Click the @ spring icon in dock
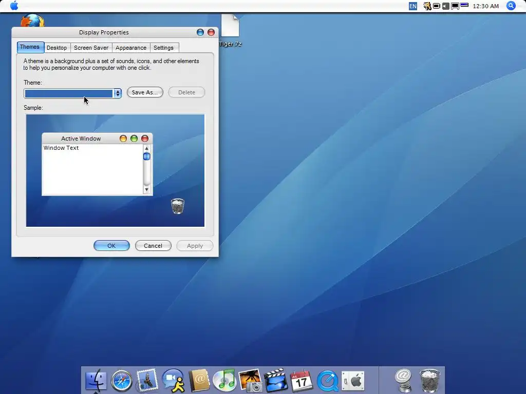This screenshot has height=394, width=526. pos(404,381)
